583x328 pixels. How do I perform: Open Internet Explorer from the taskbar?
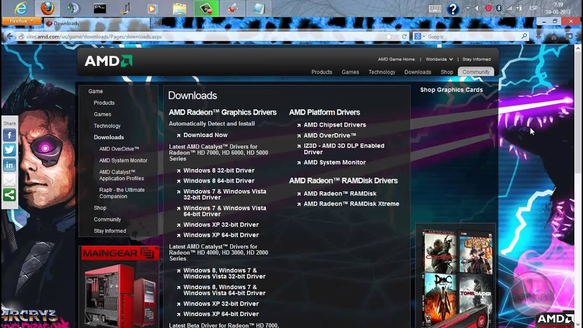coord(20,8)
